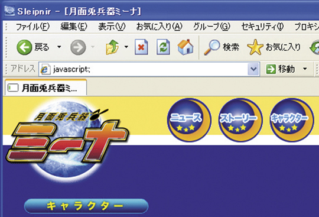Open the ストーリー moon navigation link
The width and height of the screenshot is (319, 217).
240,120
